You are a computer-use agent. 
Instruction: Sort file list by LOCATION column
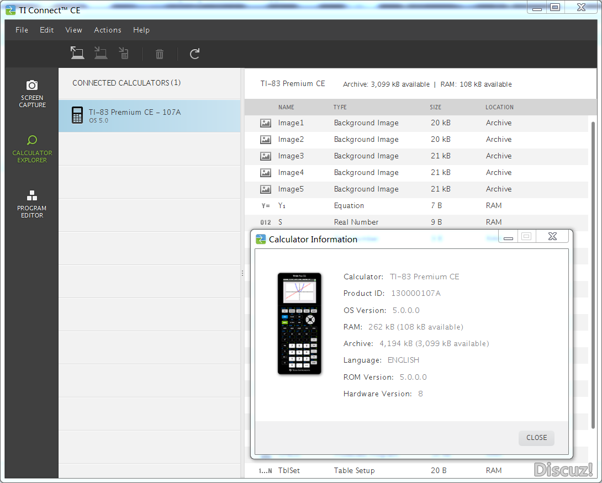point(499,108)
